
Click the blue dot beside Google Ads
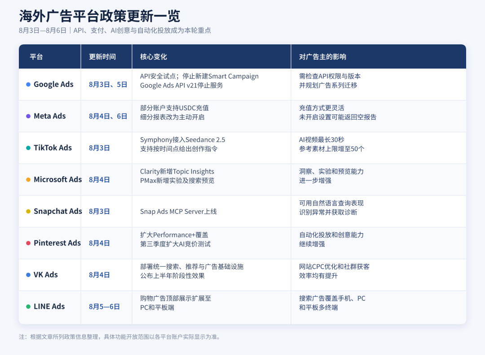pos(28,84)
